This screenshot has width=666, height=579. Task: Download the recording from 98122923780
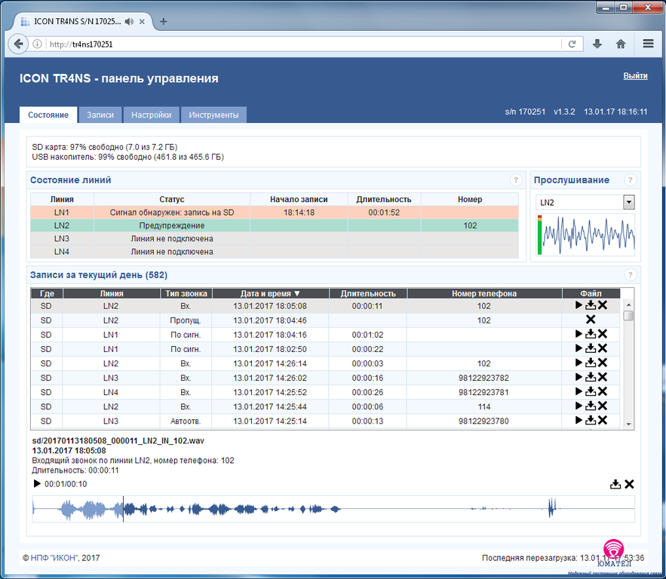tap(591, 420)
